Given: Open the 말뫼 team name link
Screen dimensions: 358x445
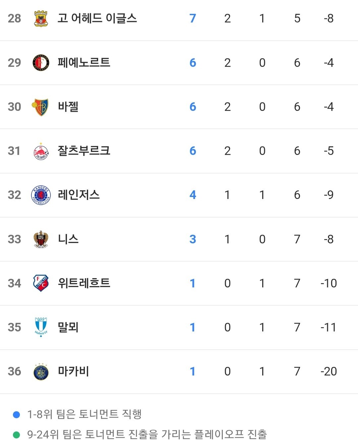Looking at the screenshot, I should (68, 327).
